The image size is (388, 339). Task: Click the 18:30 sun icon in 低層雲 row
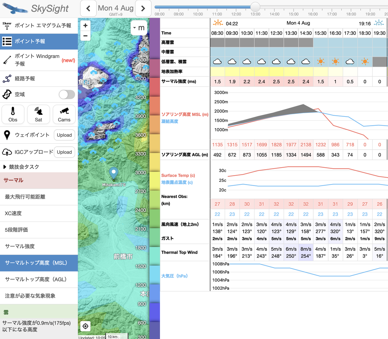(365, 62)
